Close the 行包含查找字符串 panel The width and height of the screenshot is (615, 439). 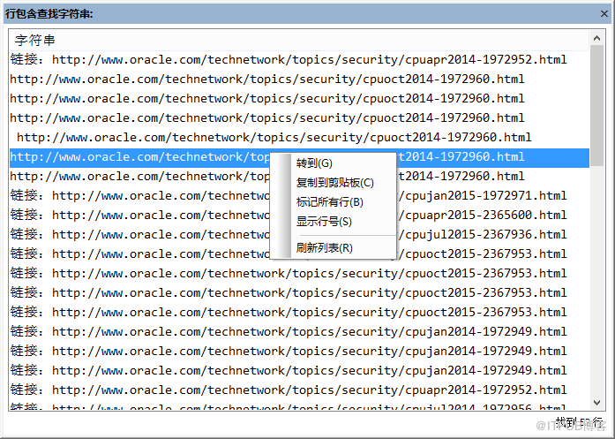pos(604,14)
